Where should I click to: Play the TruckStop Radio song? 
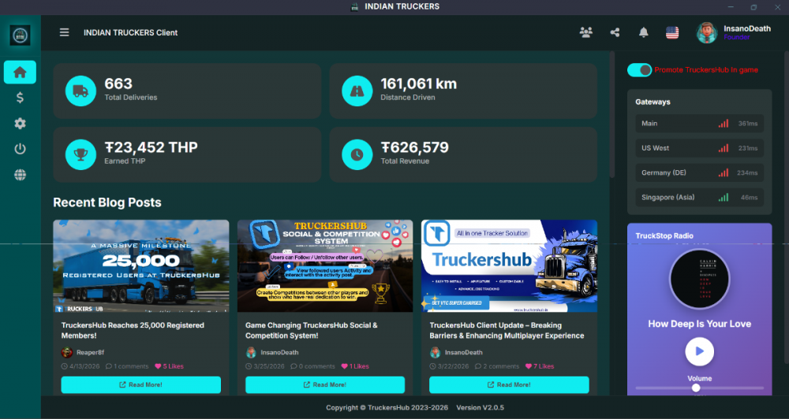pos(699,352)
